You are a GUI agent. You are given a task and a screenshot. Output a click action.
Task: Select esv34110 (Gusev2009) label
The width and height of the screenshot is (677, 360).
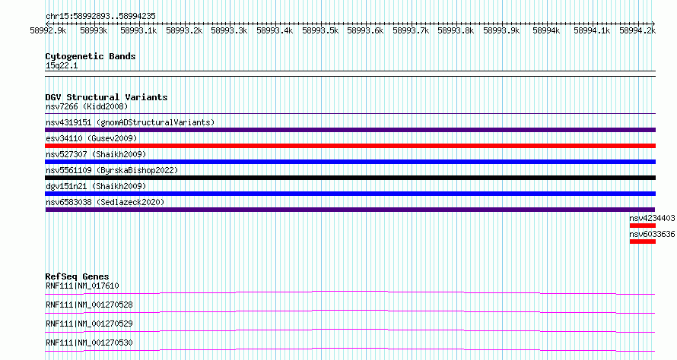tap(91, 138)
